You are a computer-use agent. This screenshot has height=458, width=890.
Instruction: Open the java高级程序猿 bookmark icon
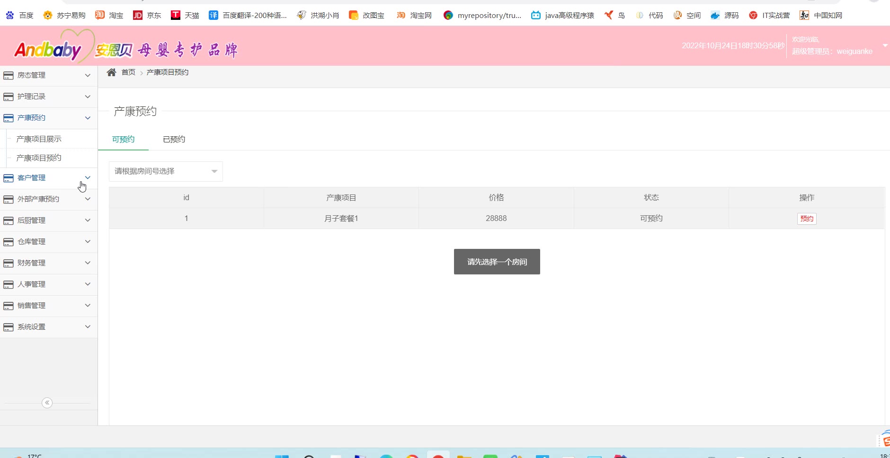(x=536, y=15)
